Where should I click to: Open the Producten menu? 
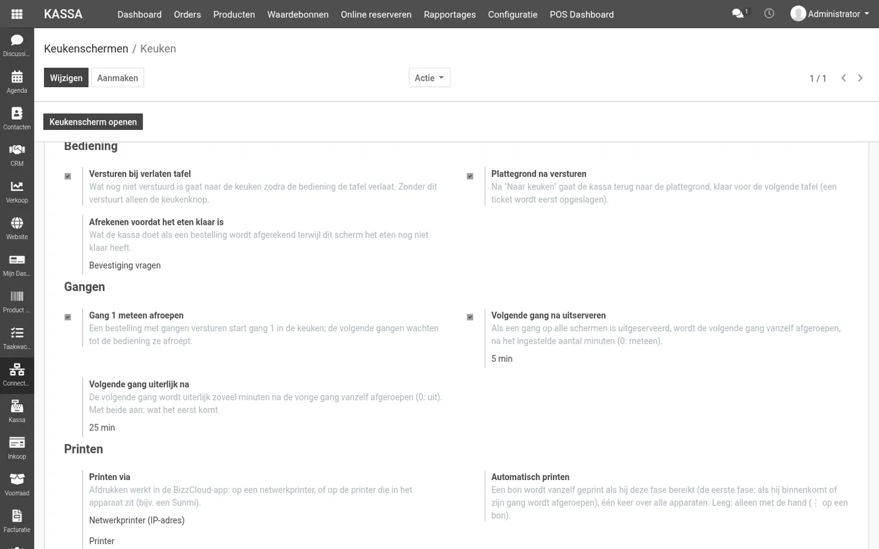pyautogui.click(x=234, y=14)
